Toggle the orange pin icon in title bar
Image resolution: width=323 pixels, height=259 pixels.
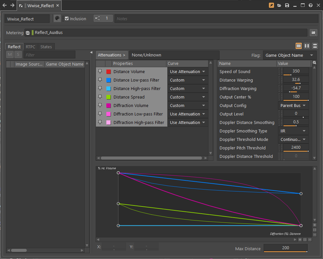[271, 5]
